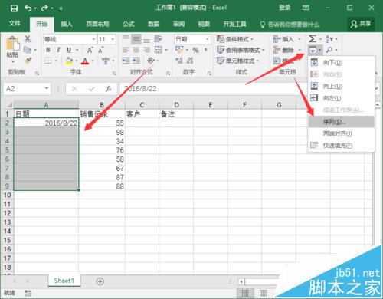The image size is (383, 299).
Task: Click the Increase Font Size icon
Action: pyautogui.click(x=90, y=50)
